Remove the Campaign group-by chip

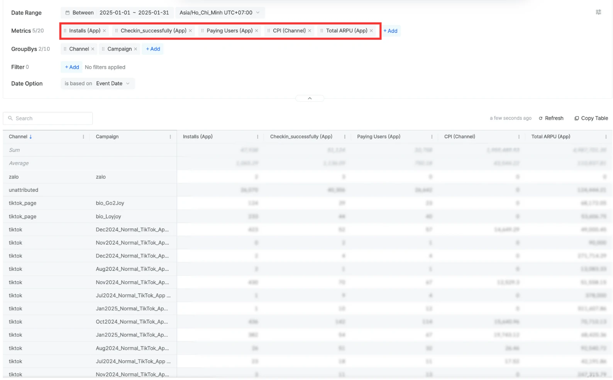tap(135, 49)
